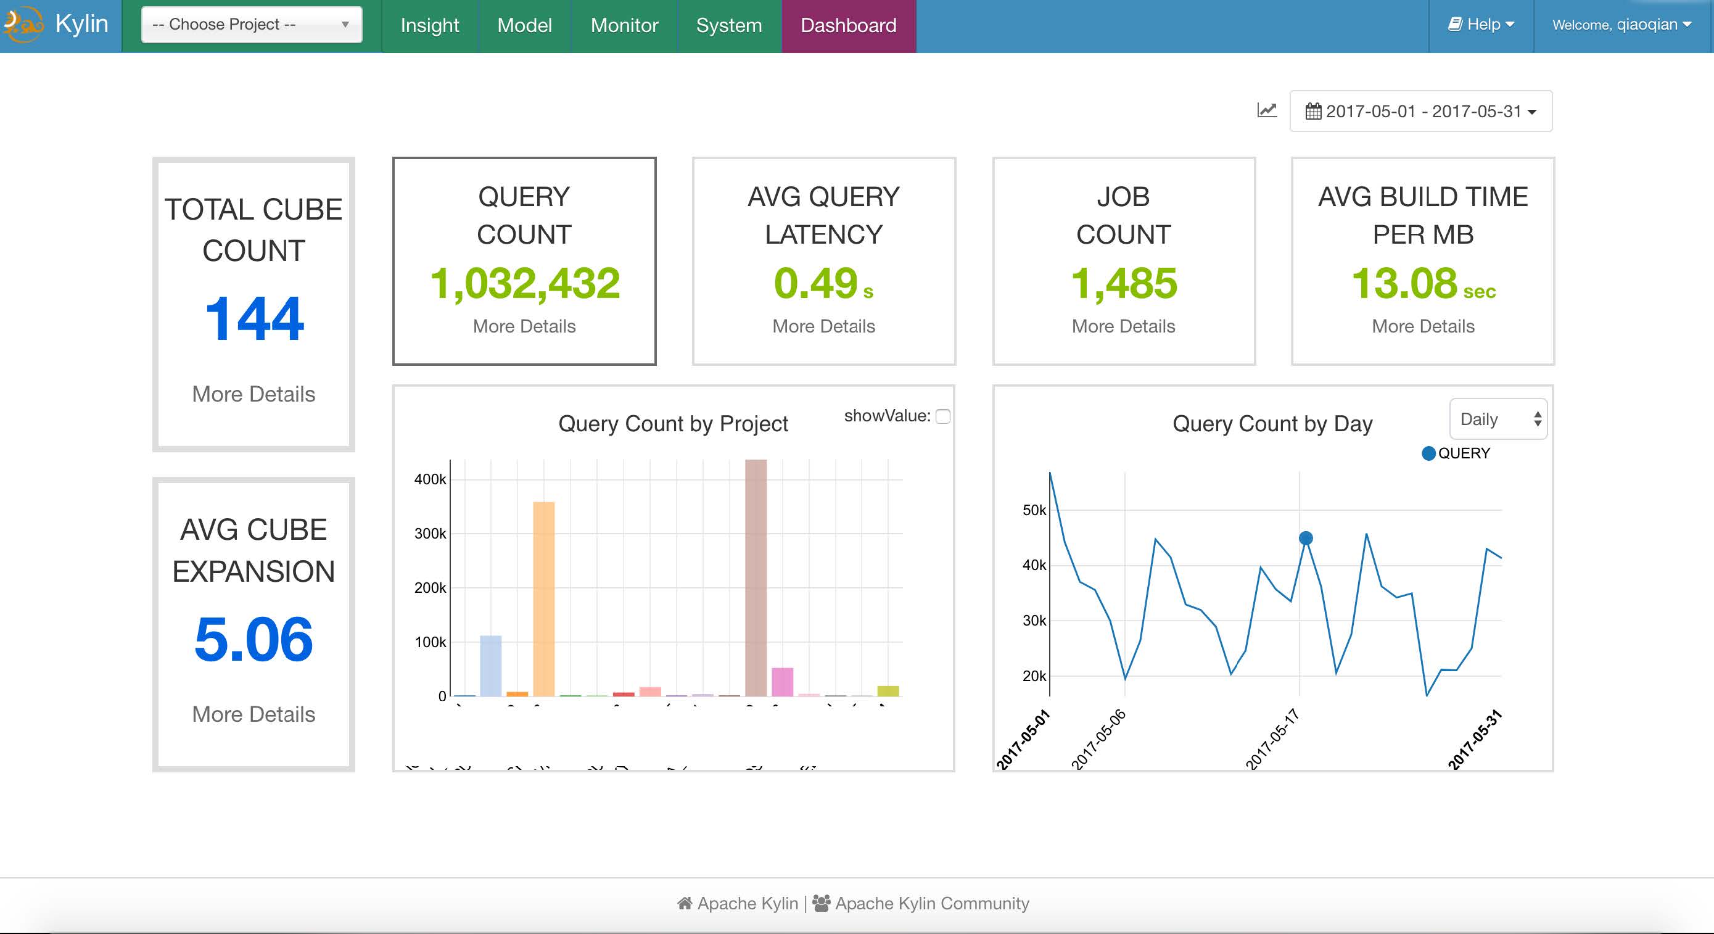Viewport: 1714px width, 934px height.
Task: Click the Query Count by Project title
Action: 673,424
